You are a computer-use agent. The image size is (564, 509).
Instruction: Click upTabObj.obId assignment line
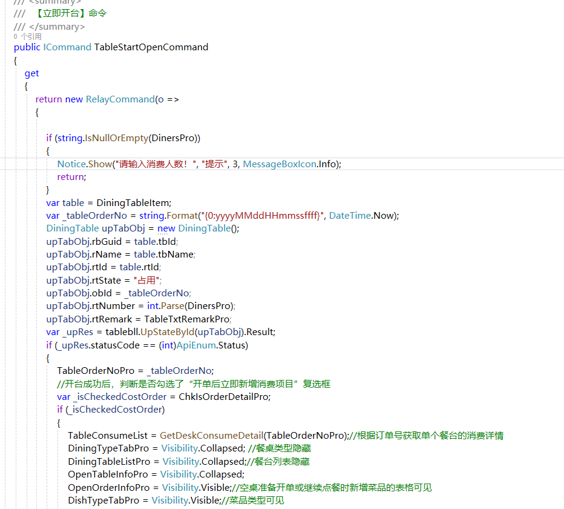tap(119, 293)
